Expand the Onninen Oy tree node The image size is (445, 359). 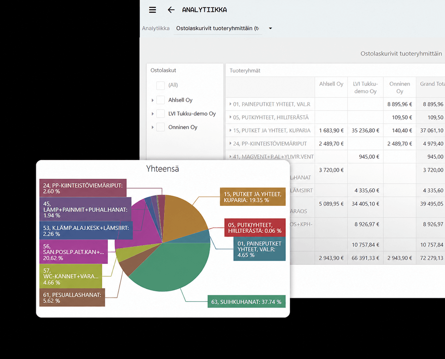point(152,127)
